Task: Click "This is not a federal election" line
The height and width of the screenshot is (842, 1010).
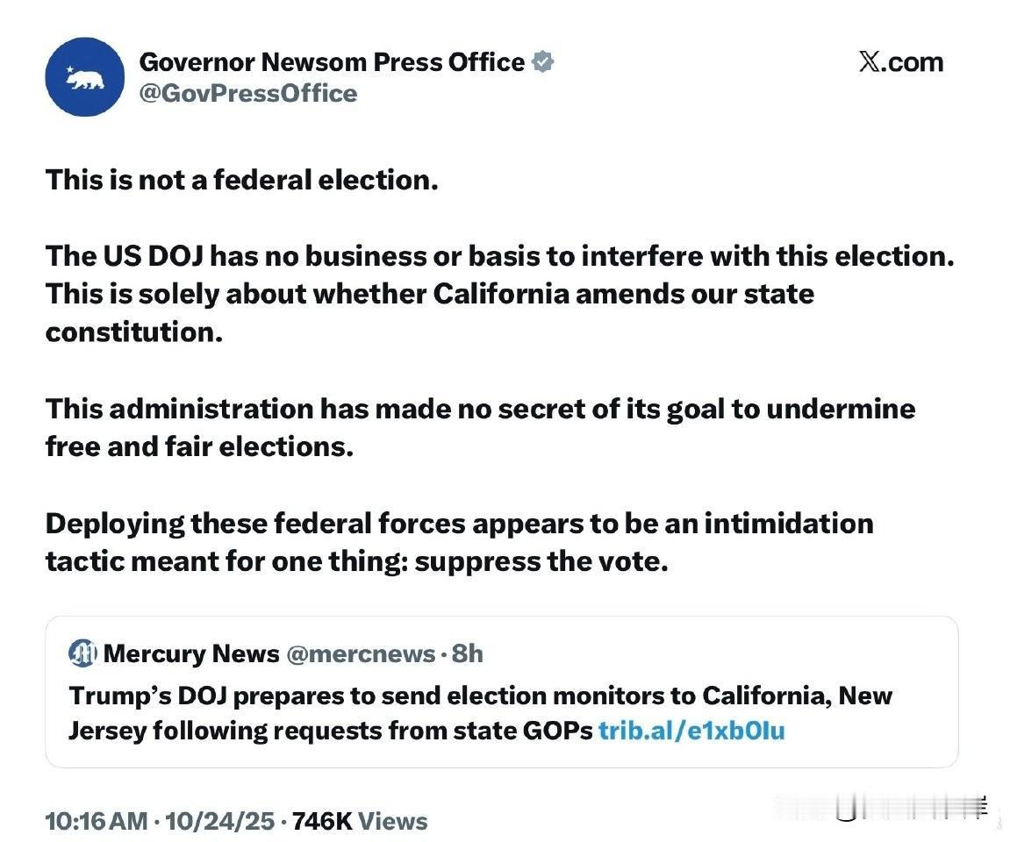Action: coord(241,180)
